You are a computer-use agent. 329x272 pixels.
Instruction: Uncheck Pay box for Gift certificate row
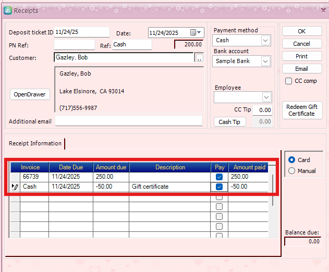click(219, 187)
